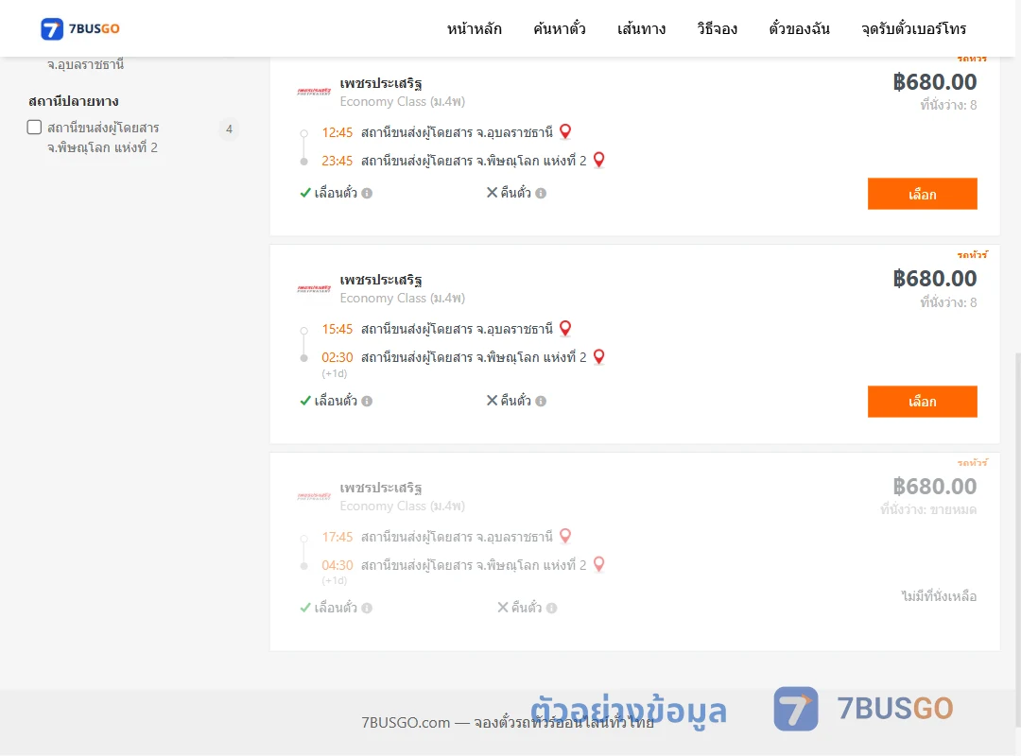Tick the สถานีขนส่งผู้โดยสาร จ.พิษณุโลก แห่งที่ 2 checkbox
This screenshot has height=756, width=1021.
click(x=35, y=127)
